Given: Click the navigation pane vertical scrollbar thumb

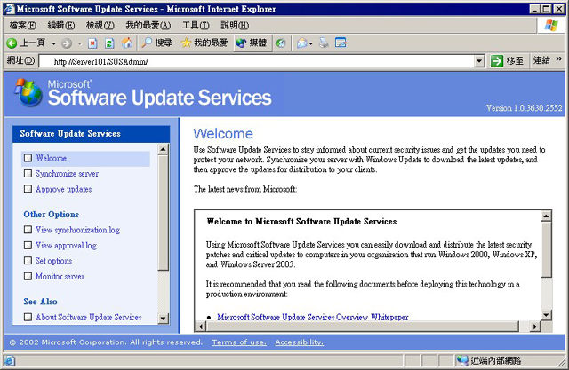Looking at the screenshot, I should [x=164, y=213].
